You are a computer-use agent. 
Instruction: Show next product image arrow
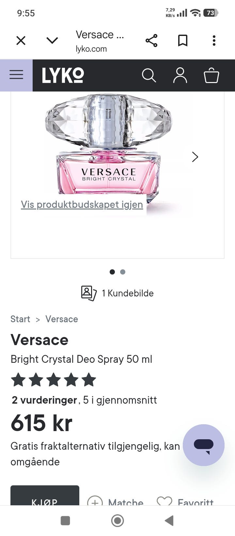coord(195,157)
